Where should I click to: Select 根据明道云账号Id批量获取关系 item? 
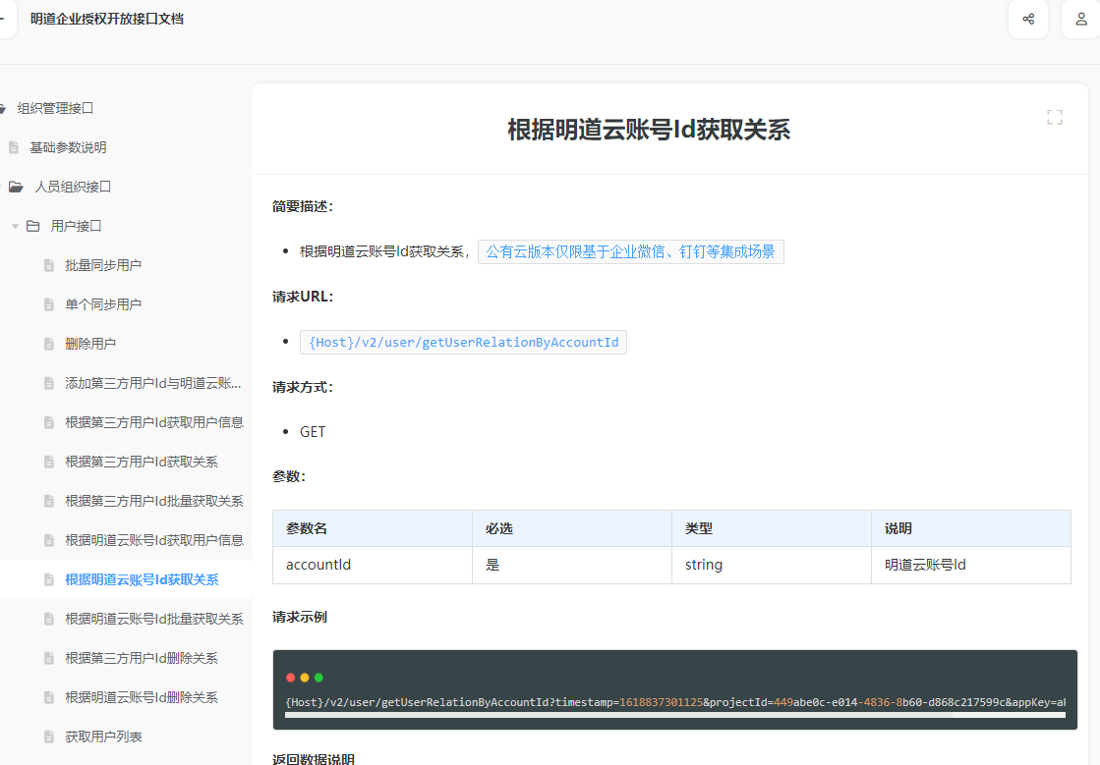[x=154, y=619]
